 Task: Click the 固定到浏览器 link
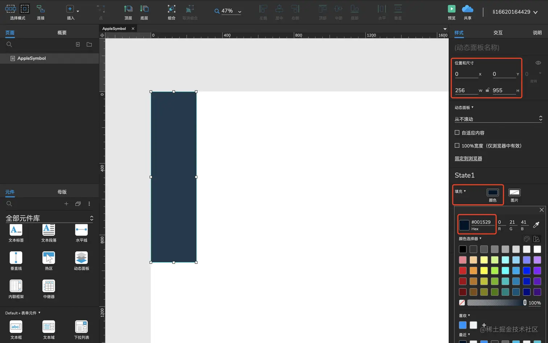468,158
